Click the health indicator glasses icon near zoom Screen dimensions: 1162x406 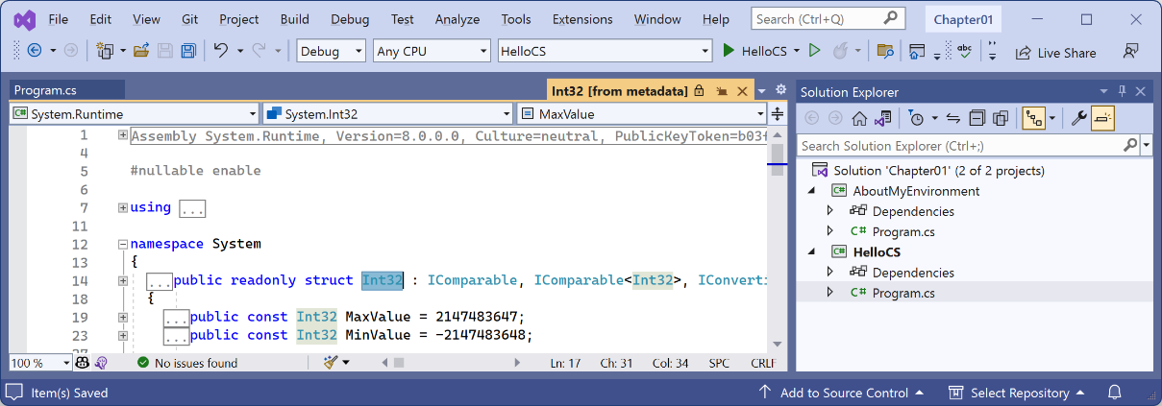(x=83, y=363)
